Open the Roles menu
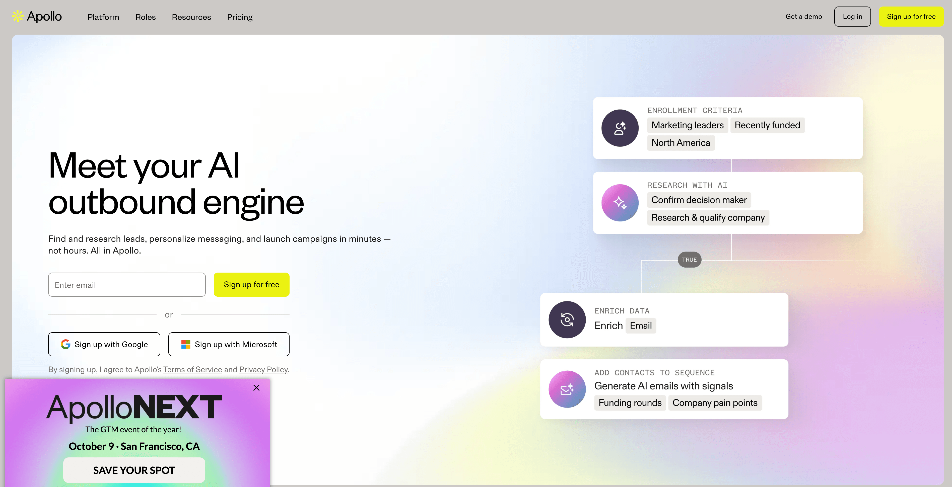 pyautogui.click(x=146, y=17)
